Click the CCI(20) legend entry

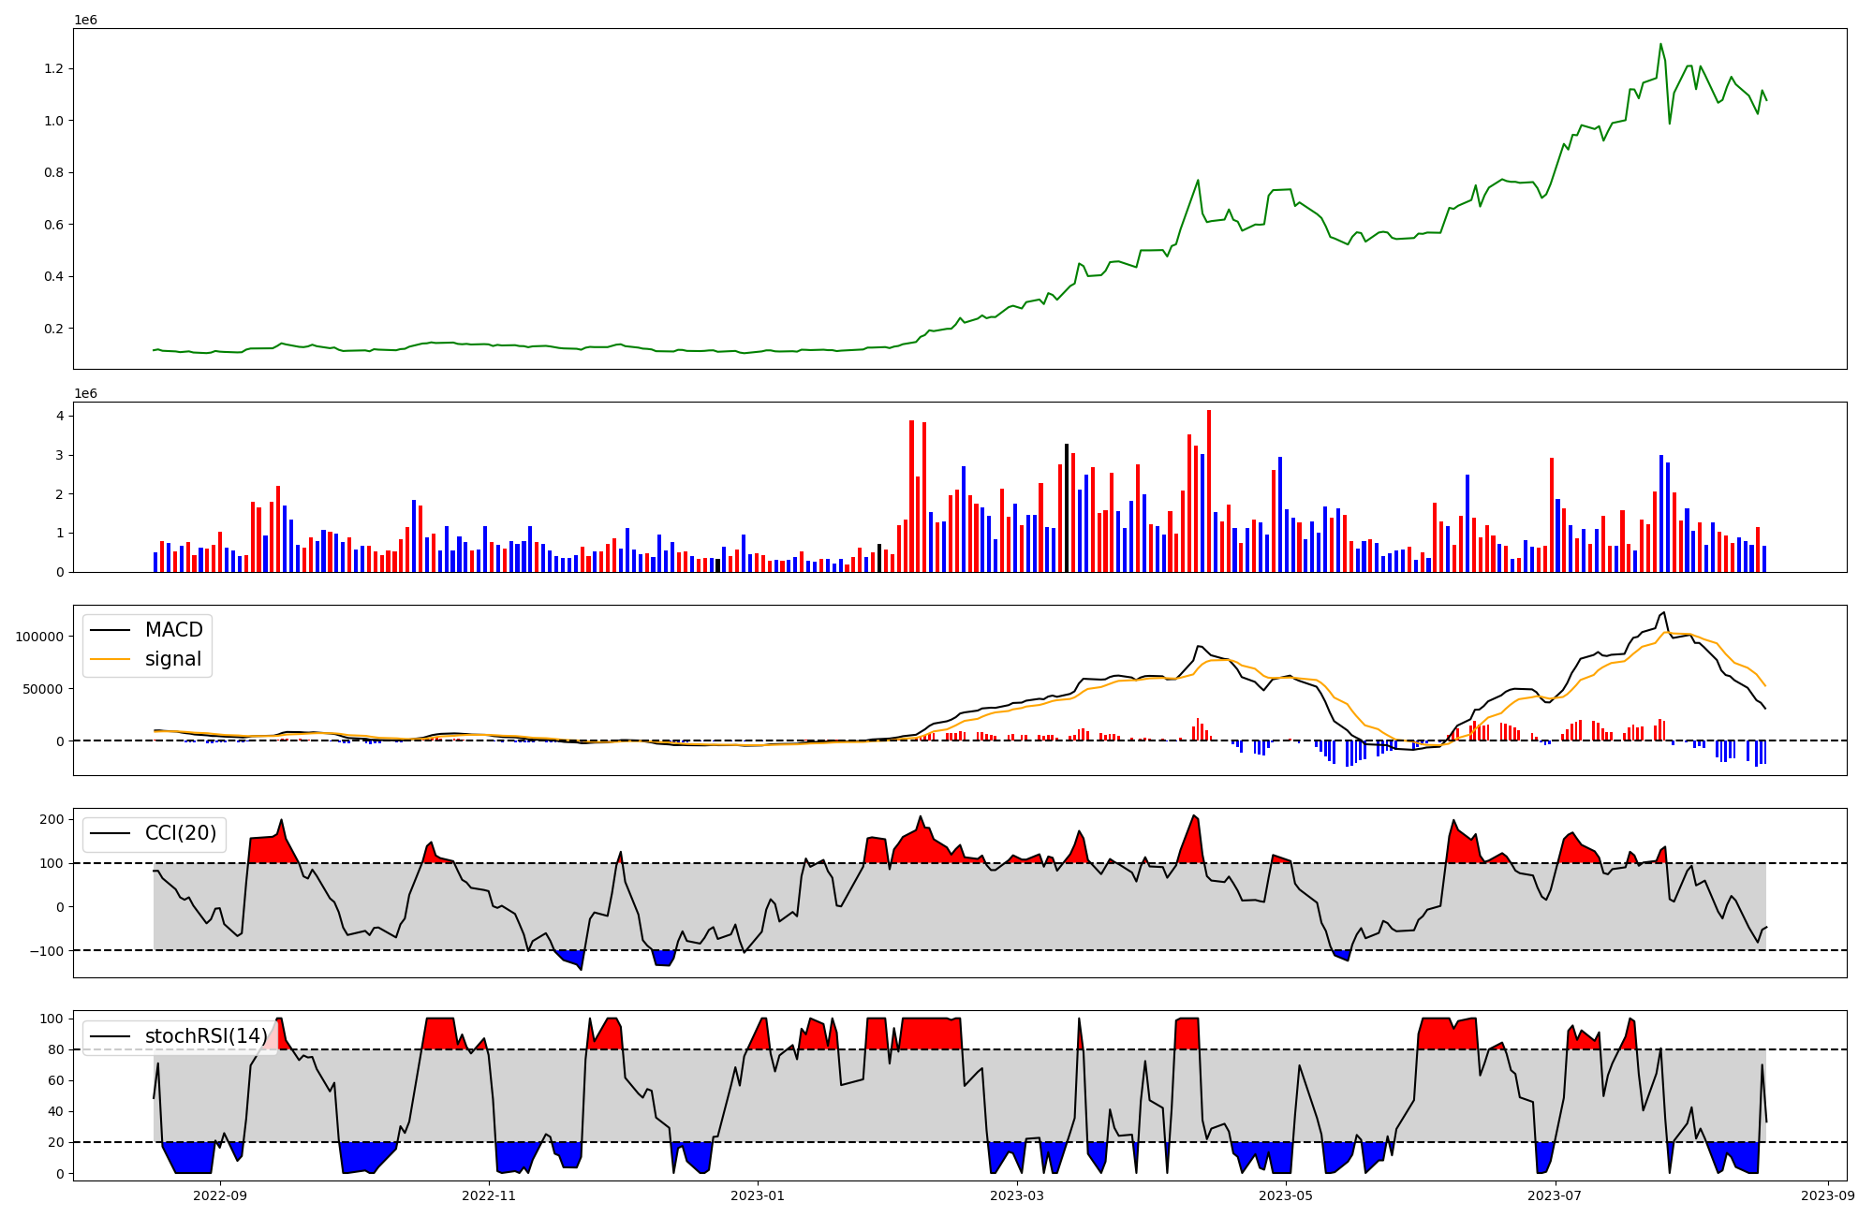coord(180,833)
